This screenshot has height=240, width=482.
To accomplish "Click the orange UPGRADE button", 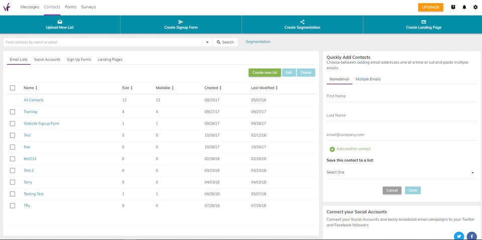I will [x=430, y=7].
